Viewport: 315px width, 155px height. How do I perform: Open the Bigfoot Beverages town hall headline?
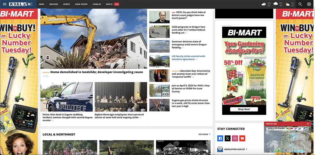[x=119, y=116]
